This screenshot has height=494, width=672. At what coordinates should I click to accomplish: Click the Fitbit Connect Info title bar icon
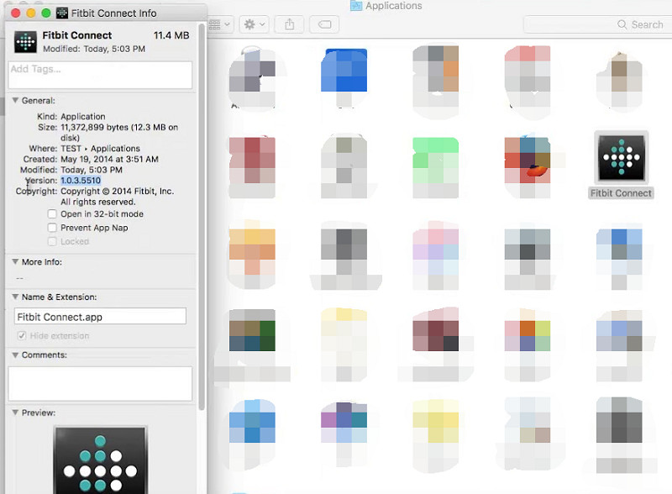coord(62,13)
